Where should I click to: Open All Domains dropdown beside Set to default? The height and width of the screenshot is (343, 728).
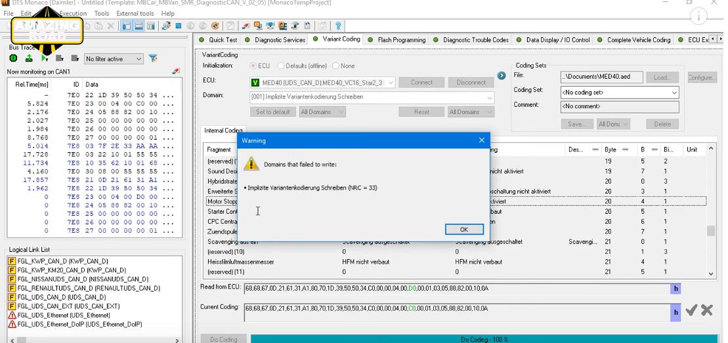pos(322,112)
